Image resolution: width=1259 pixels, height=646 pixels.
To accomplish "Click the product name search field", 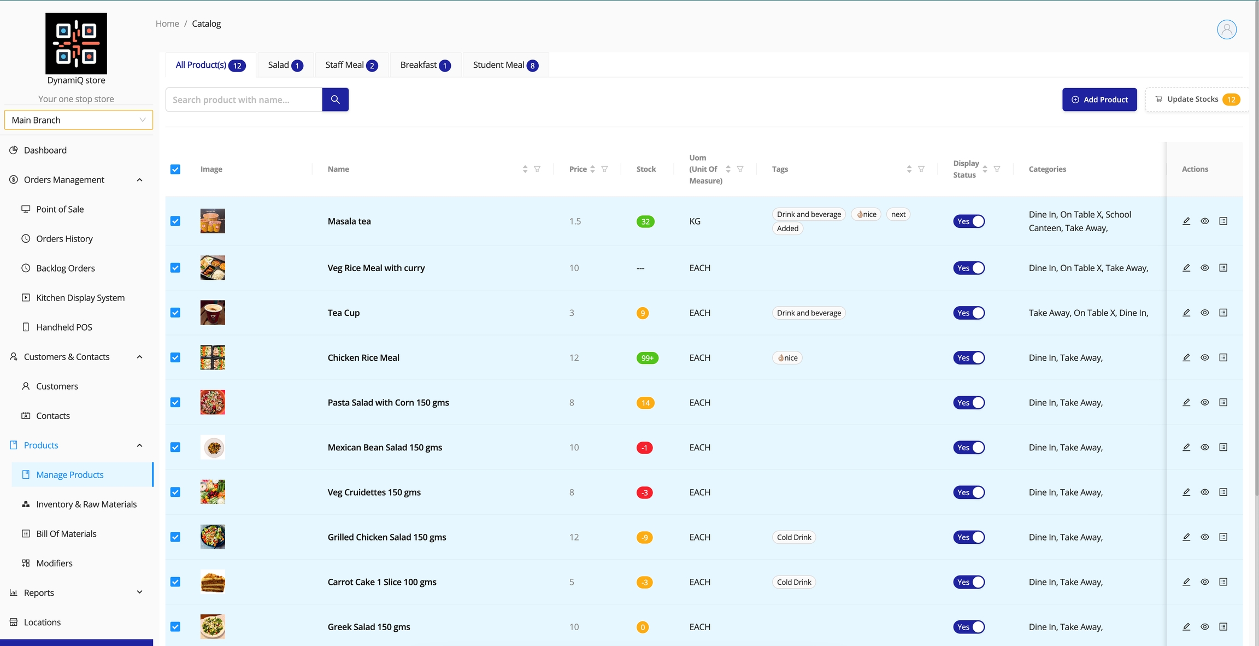I will [244, 99].
